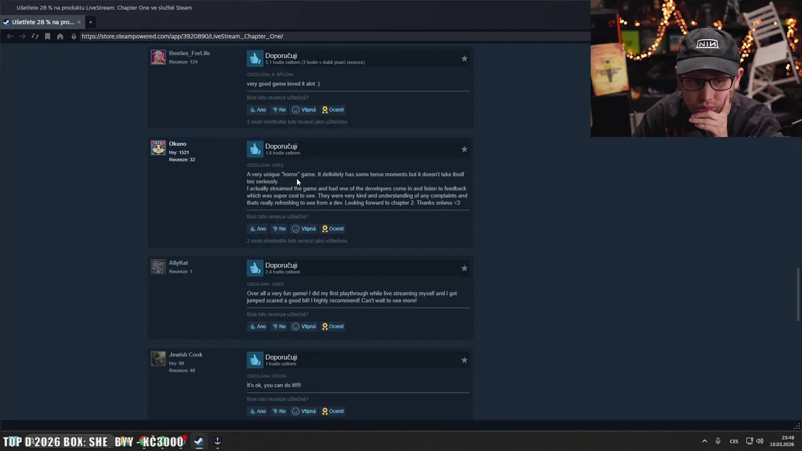Click the microphone tray icon
802x451 pixels.
[718, 441]
